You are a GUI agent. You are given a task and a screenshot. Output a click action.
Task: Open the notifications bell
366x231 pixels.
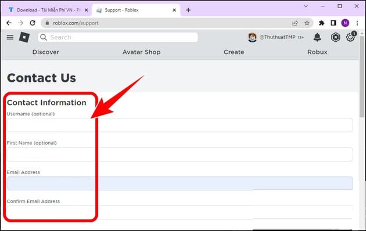coord(317,37)
